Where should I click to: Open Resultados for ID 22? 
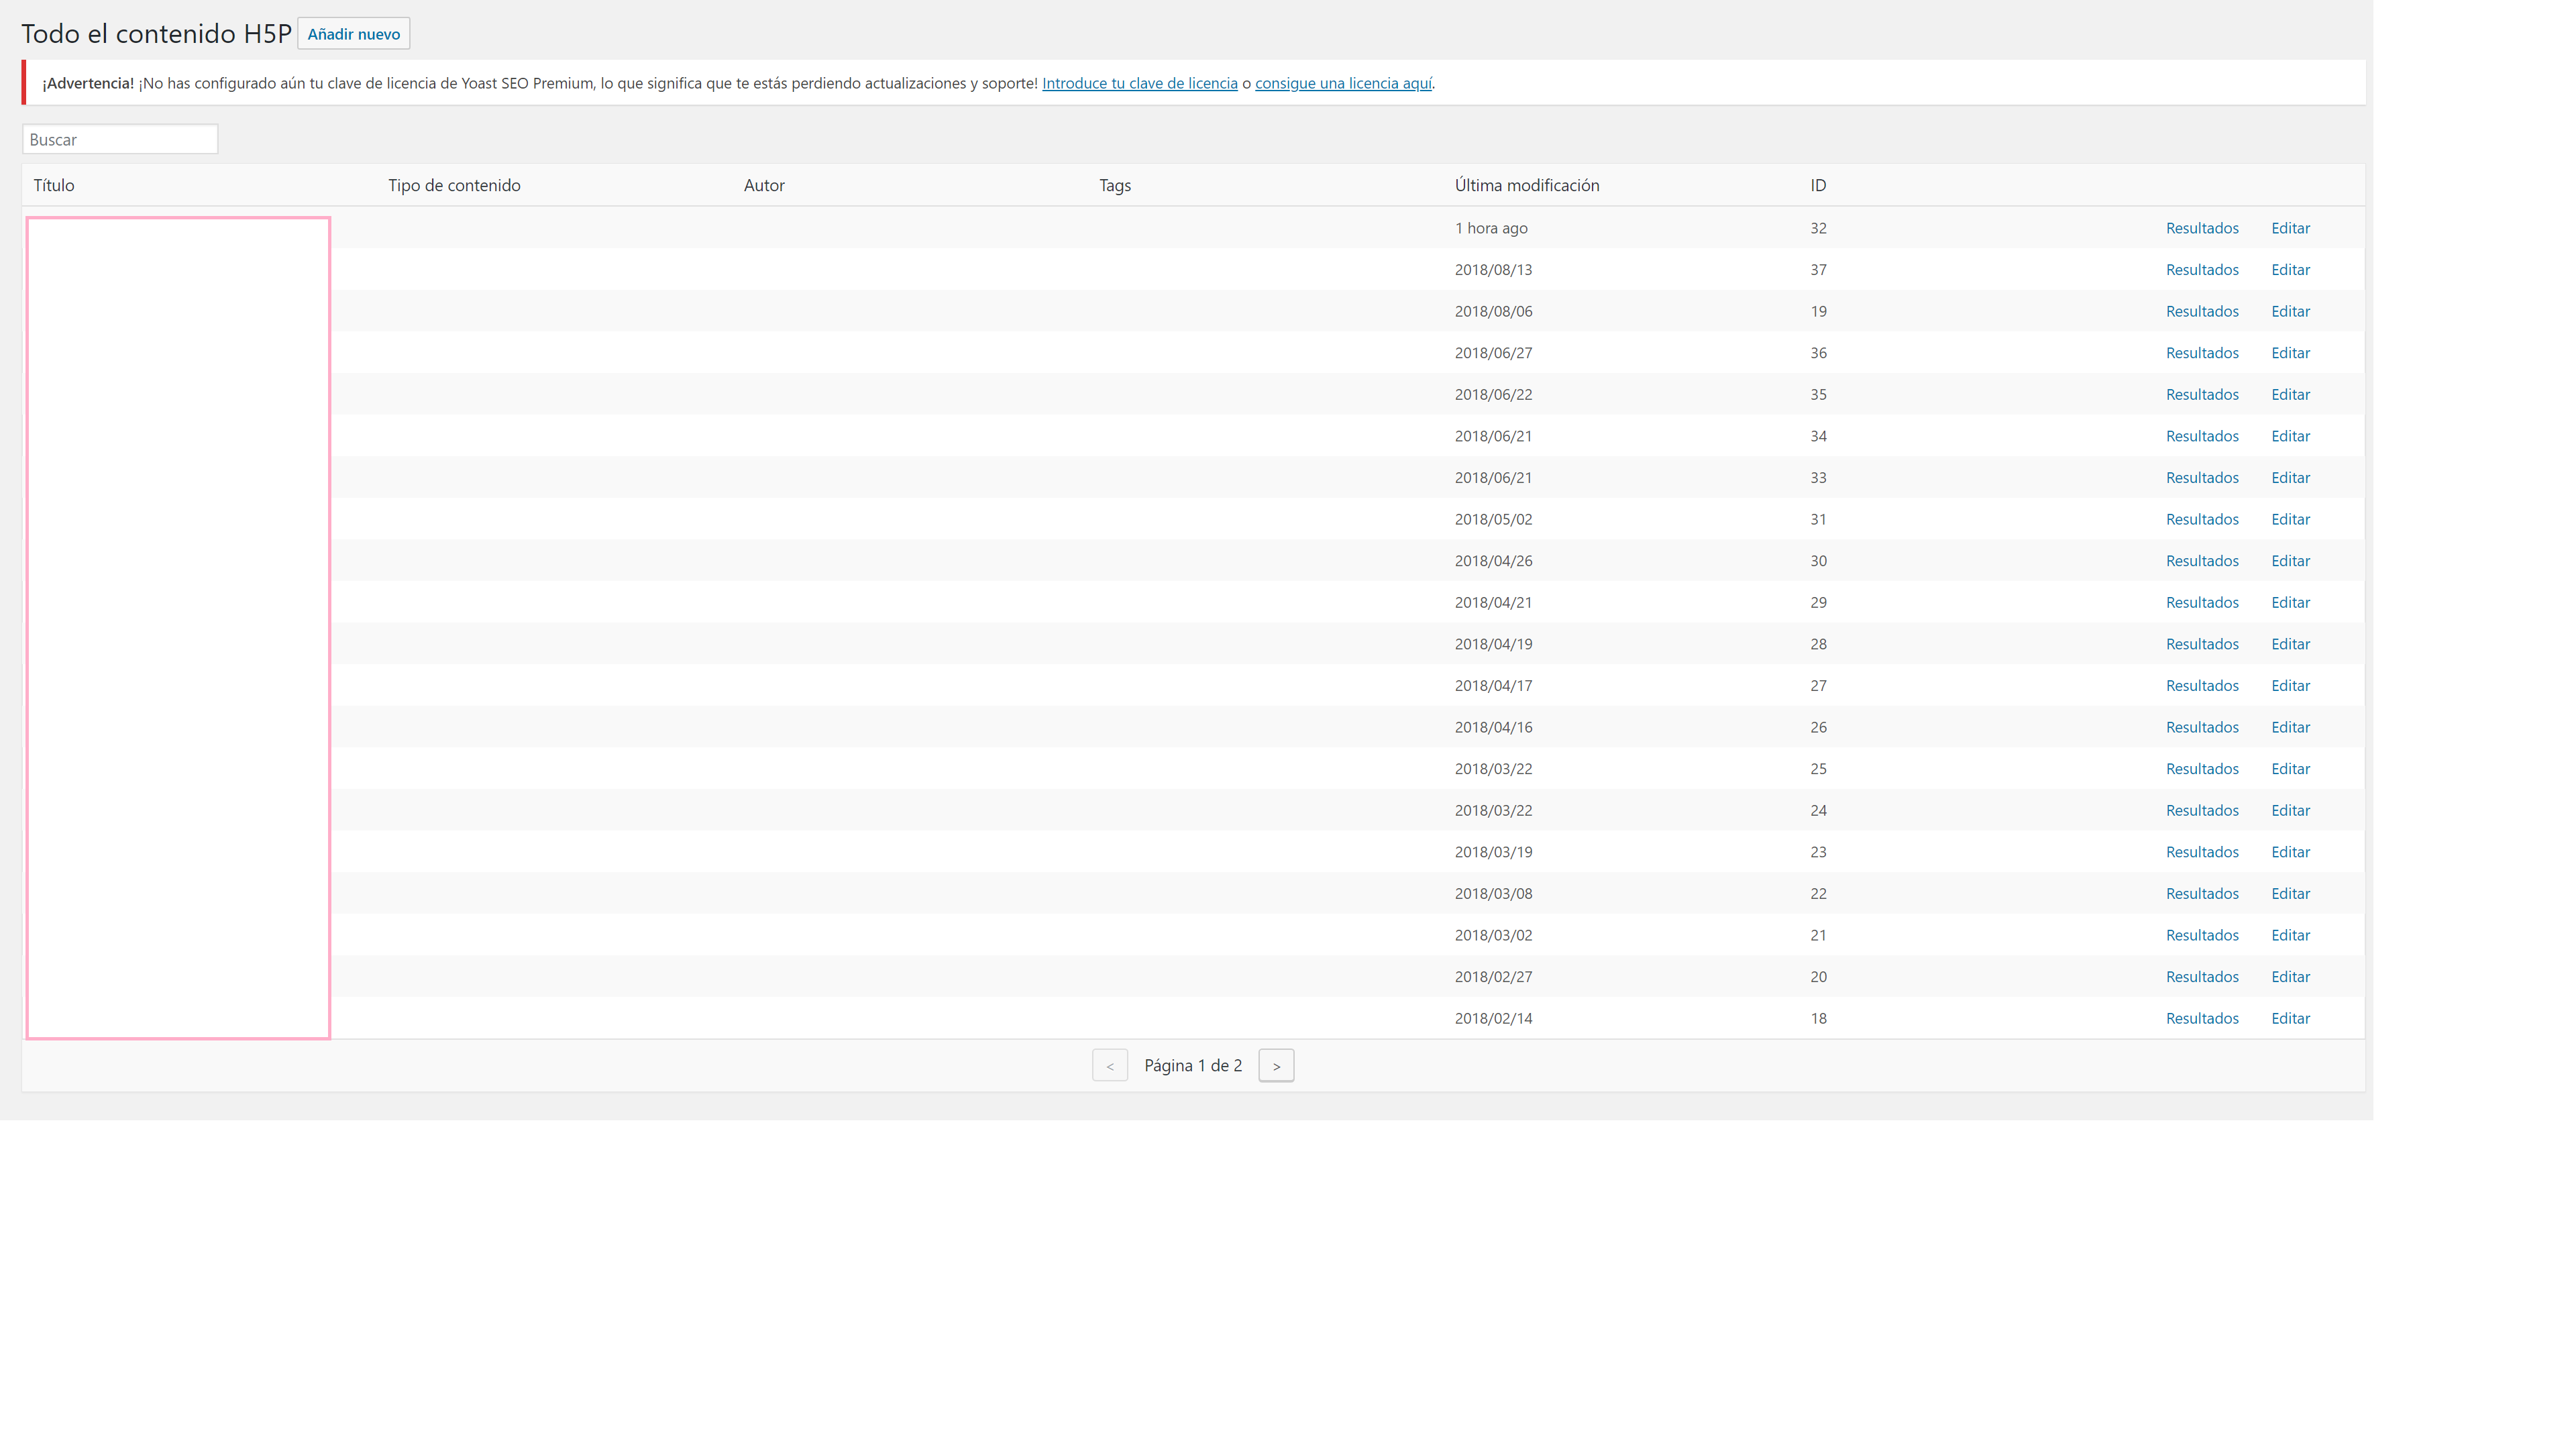[2202, 894]
